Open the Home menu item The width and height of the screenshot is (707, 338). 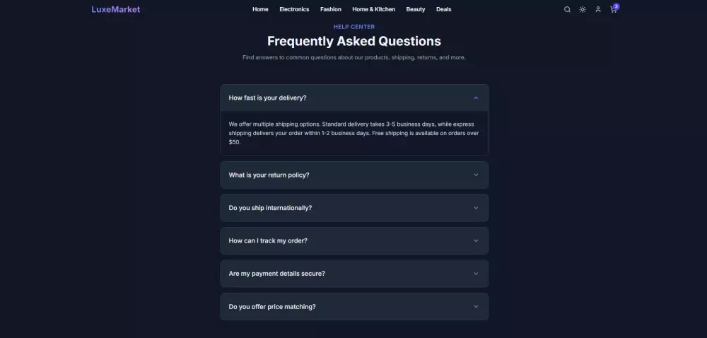pyautogui.click(x=260, y=9)
